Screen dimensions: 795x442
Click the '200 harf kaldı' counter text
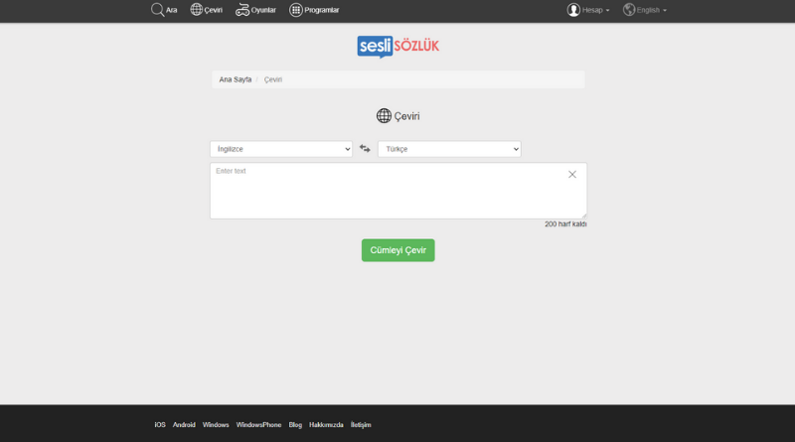click(565, 224)
